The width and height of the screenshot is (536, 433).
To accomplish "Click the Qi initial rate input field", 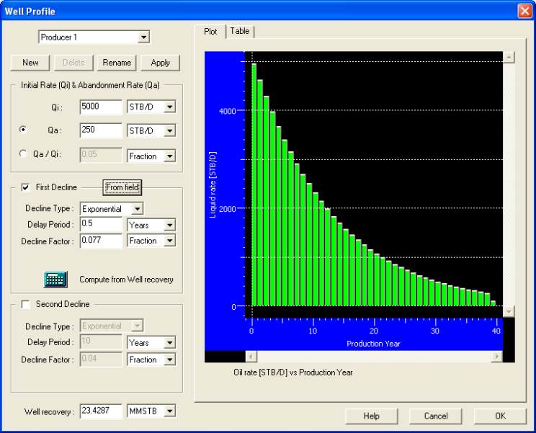I will [x=101, y=107].
